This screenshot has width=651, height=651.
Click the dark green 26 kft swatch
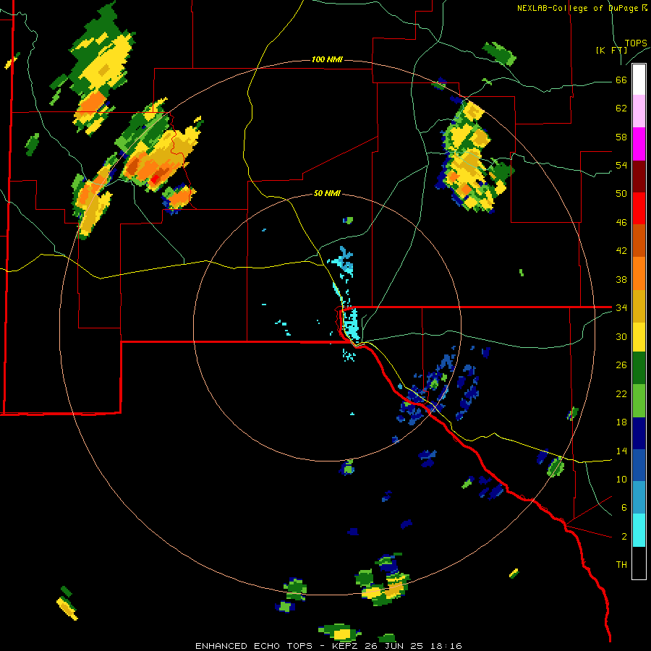639,368
